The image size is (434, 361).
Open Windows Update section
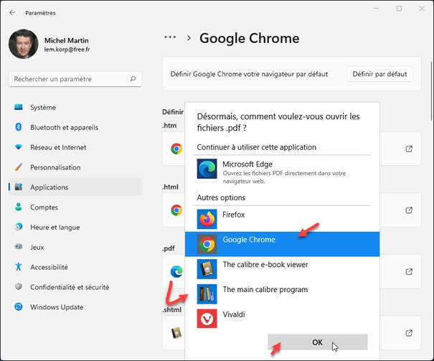pos(55,307)
